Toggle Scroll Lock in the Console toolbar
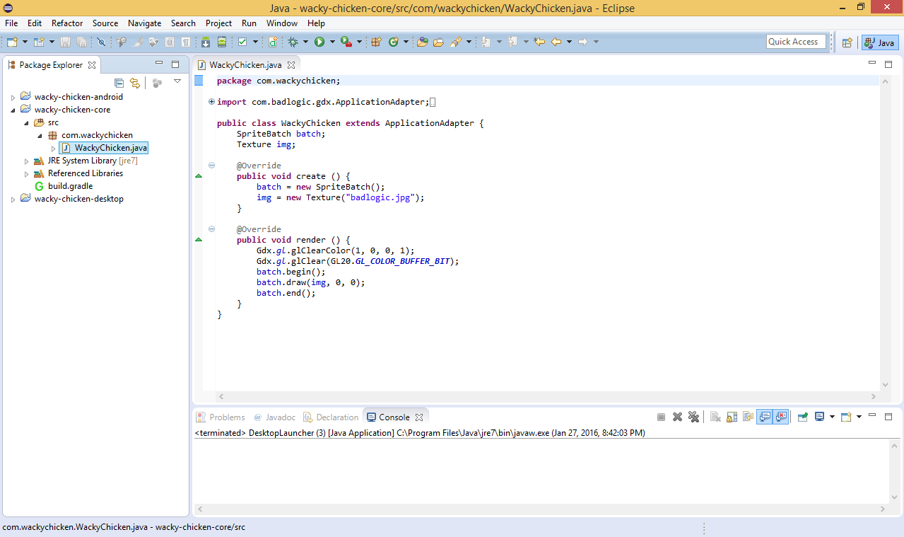The height and width of the screenshot is (537, 904). [x=731, y=417]
